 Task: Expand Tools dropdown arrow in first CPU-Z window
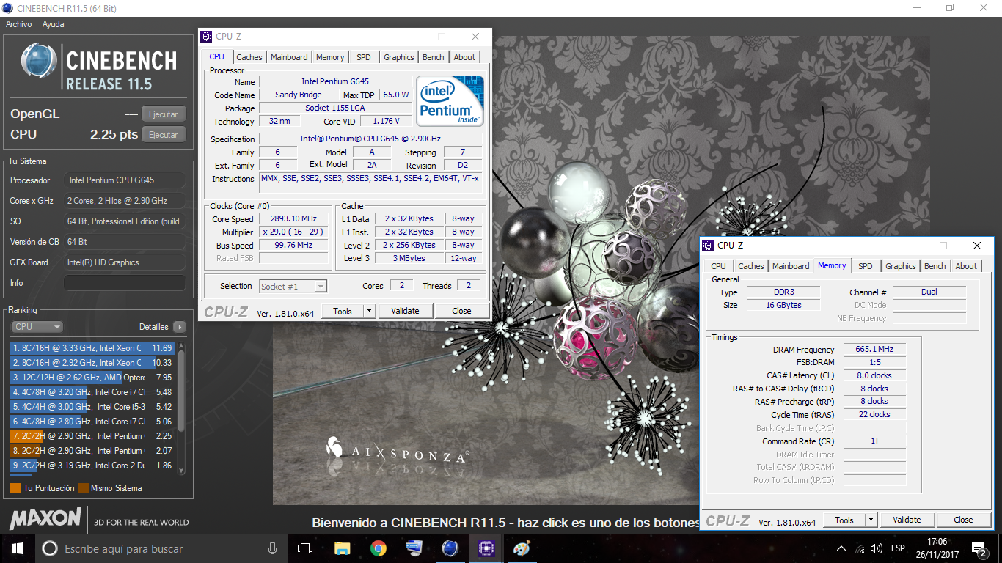[370, 311]
